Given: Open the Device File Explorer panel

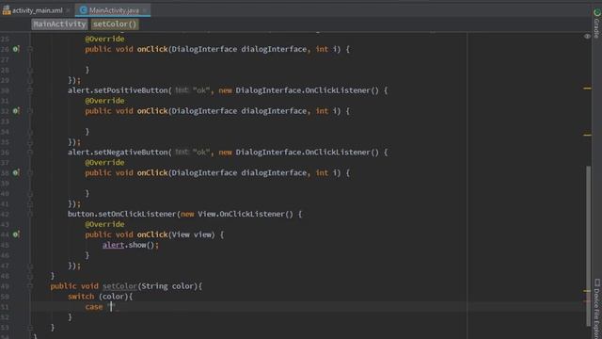Looking at the screenshot, I should (x=597, y=308).
